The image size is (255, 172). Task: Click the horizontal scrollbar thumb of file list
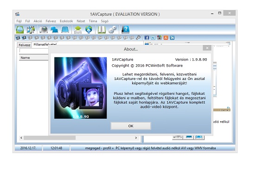[50, 138]
